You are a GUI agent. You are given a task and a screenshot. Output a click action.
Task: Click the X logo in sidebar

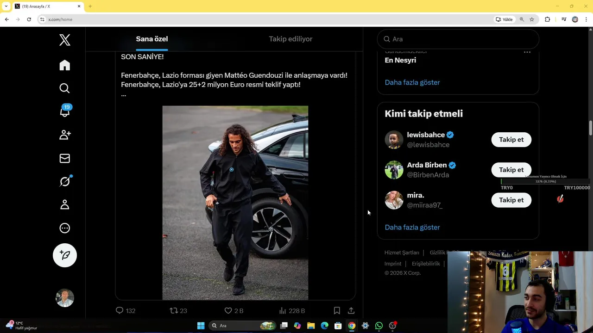[65, 40]
